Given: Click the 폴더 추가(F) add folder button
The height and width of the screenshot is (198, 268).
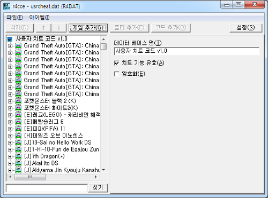Looking at the screenshot, I should click(x=129, y=28).
